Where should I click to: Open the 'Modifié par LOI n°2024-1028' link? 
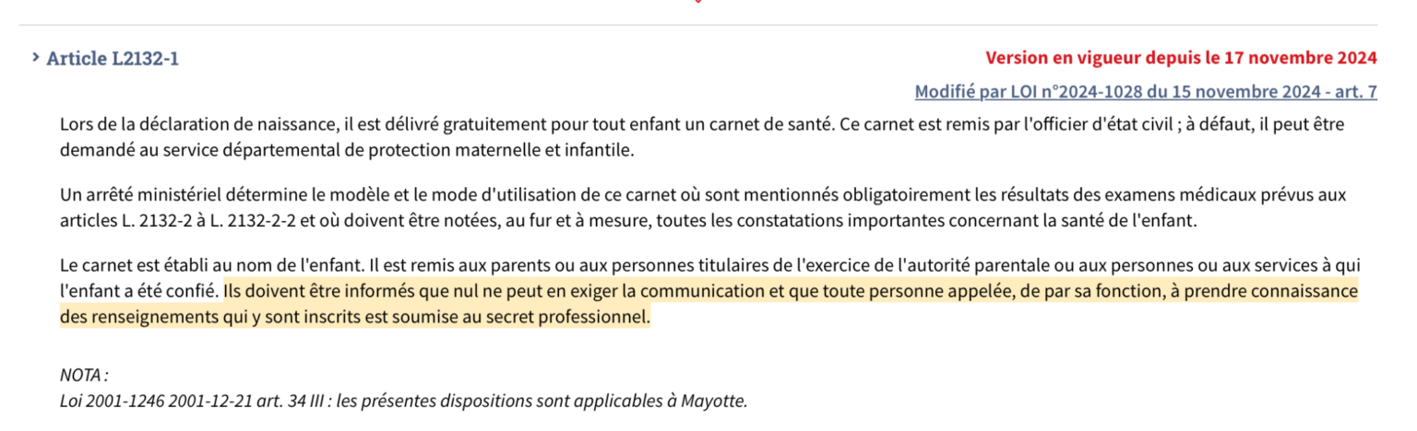(1146, 92)
